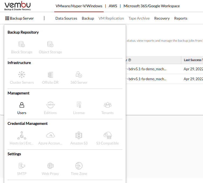Select VMware/Hyper-V/Windows tab
Screen dimensions: 203x183
click(79, 6)
